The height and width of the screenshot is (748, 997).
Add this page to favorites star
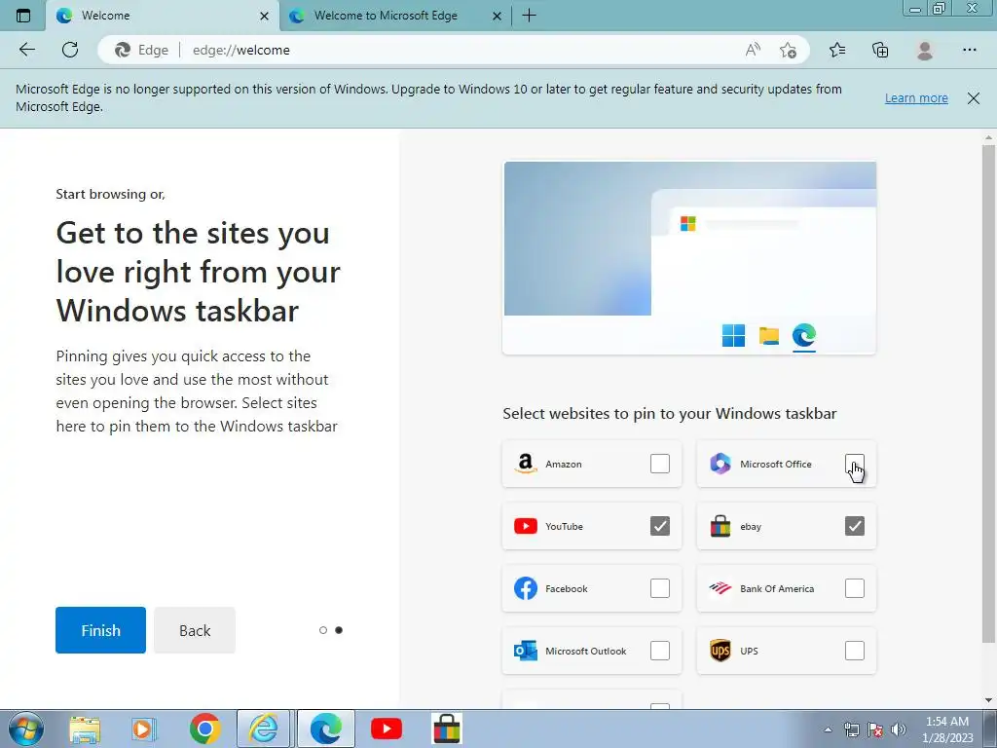[x=788, y=50]
